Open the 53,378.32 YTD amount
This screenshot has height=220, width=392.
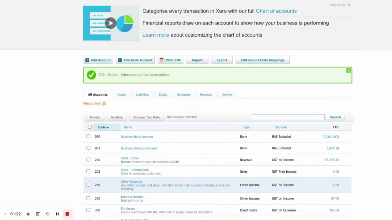(x=332, y=160)
